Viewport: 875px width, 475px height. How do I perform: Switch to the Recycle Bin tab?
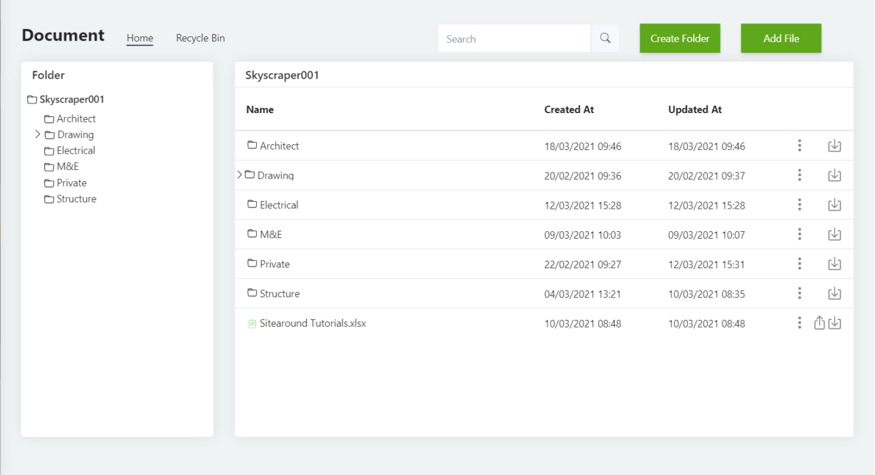click(200, 37)
